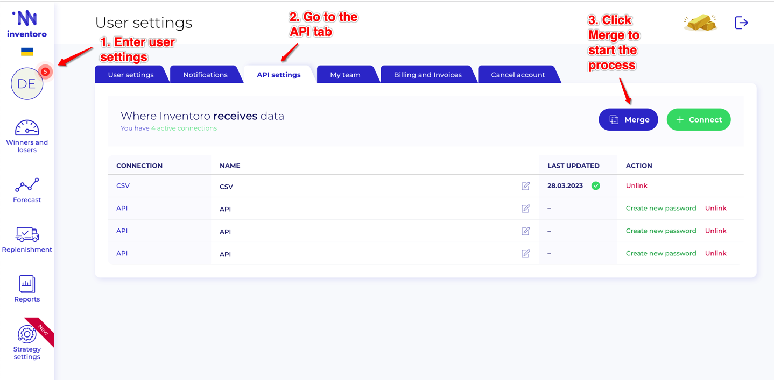Click the Inventoro logo
Screen dimensions: 774x380
pos(27,24)
